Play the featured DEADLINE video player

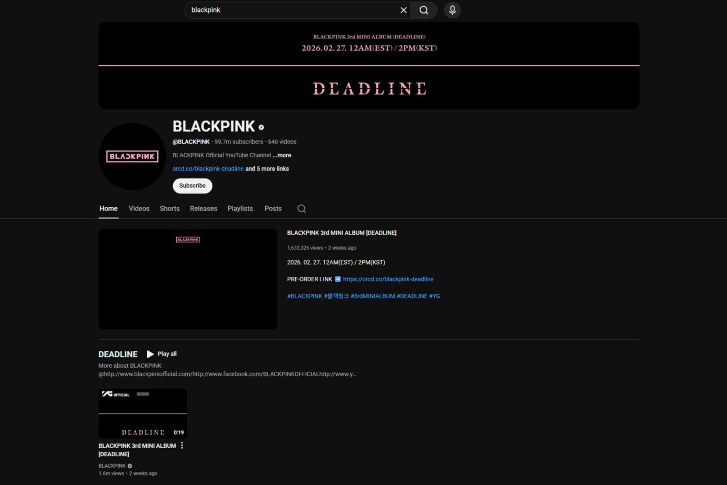(188, 279)
